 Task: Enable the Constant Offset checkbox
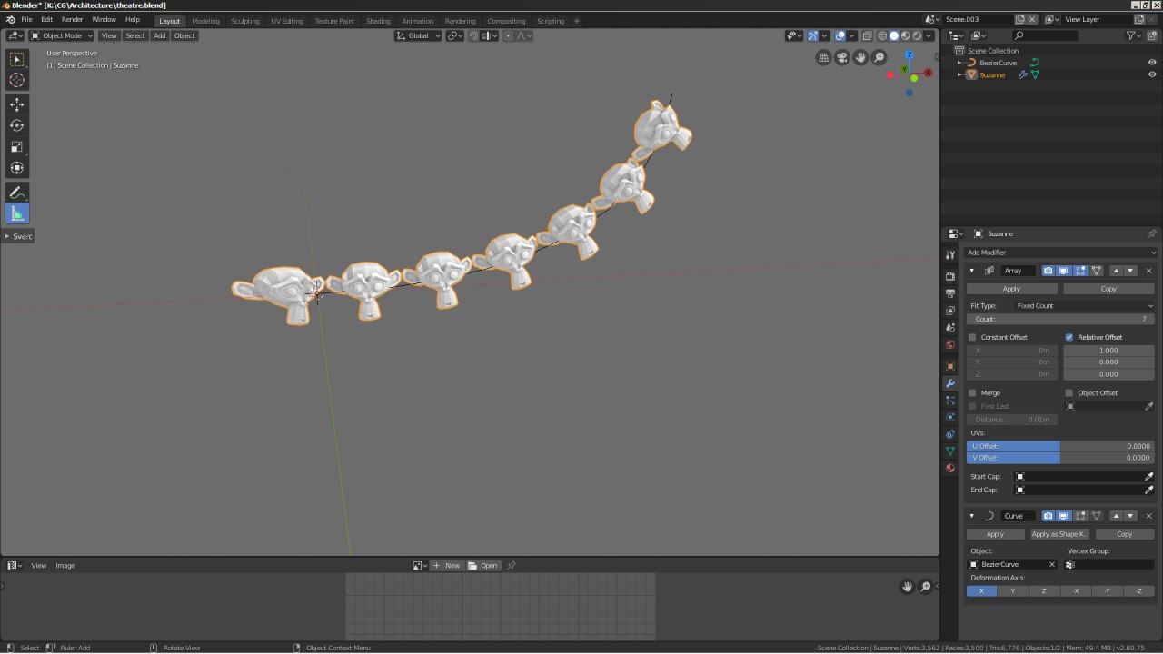(972, 337)
